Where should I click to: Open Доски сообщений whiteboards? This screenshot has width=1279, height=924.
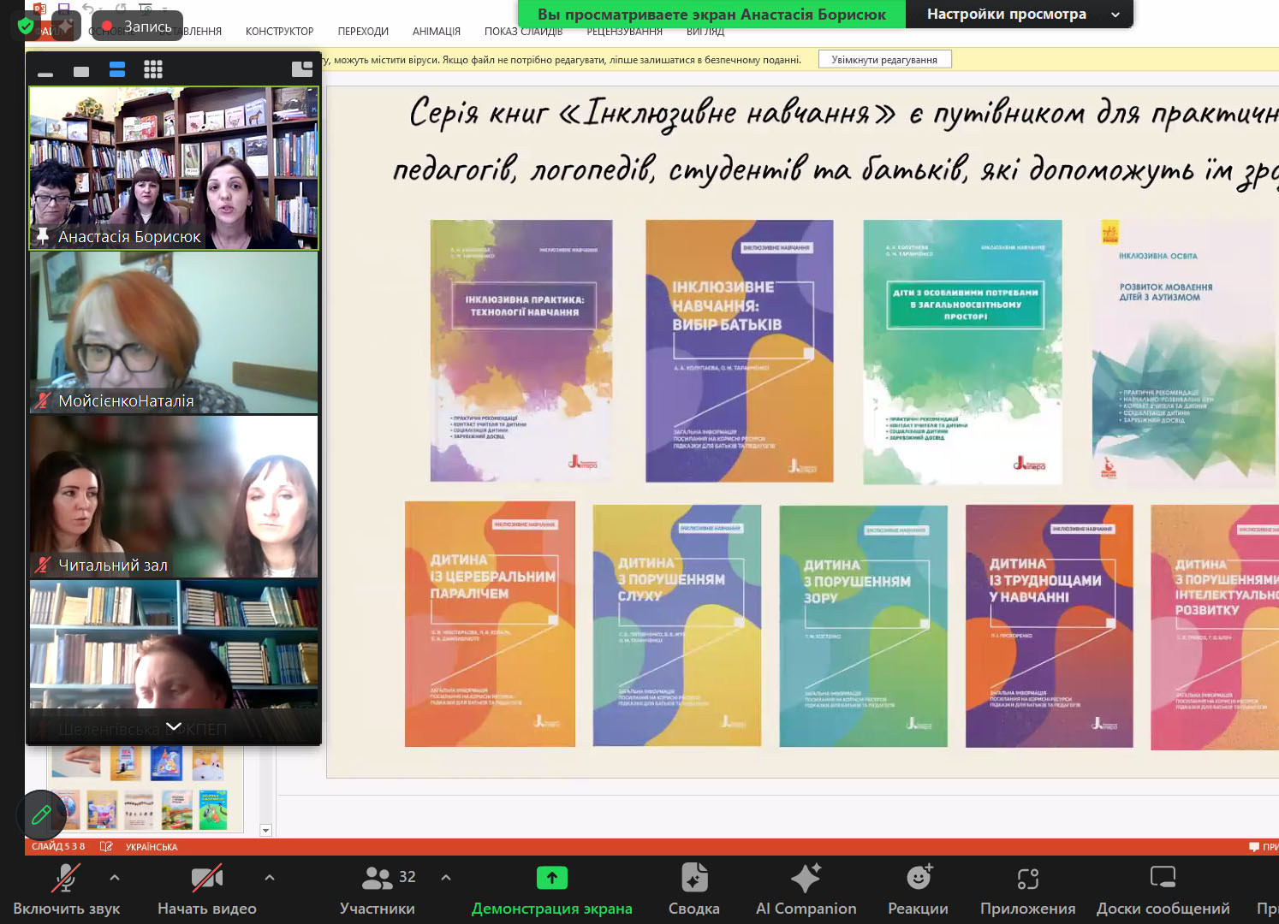[1163, 890]
